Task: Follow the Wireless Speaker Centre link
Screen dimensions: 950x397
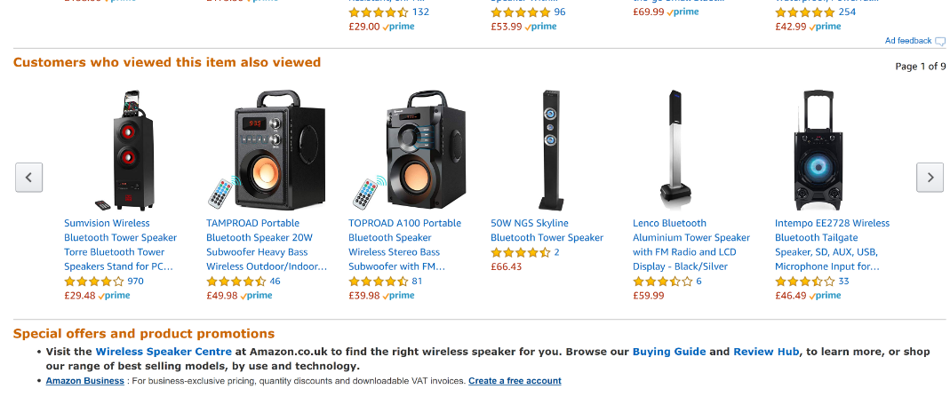Action: pos(164,352)
